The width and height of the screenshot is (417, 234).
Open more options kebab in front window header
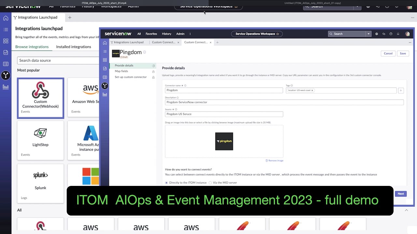pyautogui.click(x=190, y=34)
